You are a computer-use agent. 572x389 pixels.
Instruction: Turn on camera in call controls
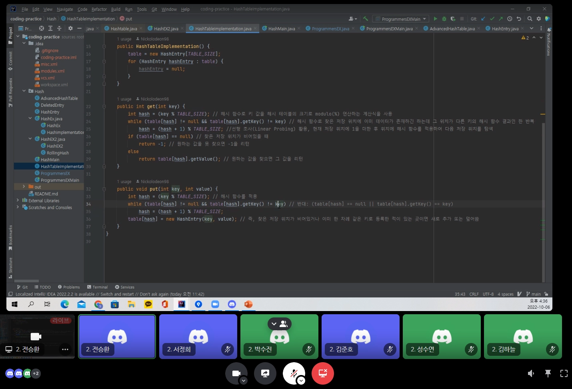[x=236, y=373]
